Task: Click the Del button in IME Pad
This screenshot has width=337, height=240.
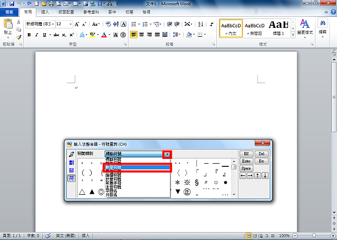Action: [x=262, y=154]
